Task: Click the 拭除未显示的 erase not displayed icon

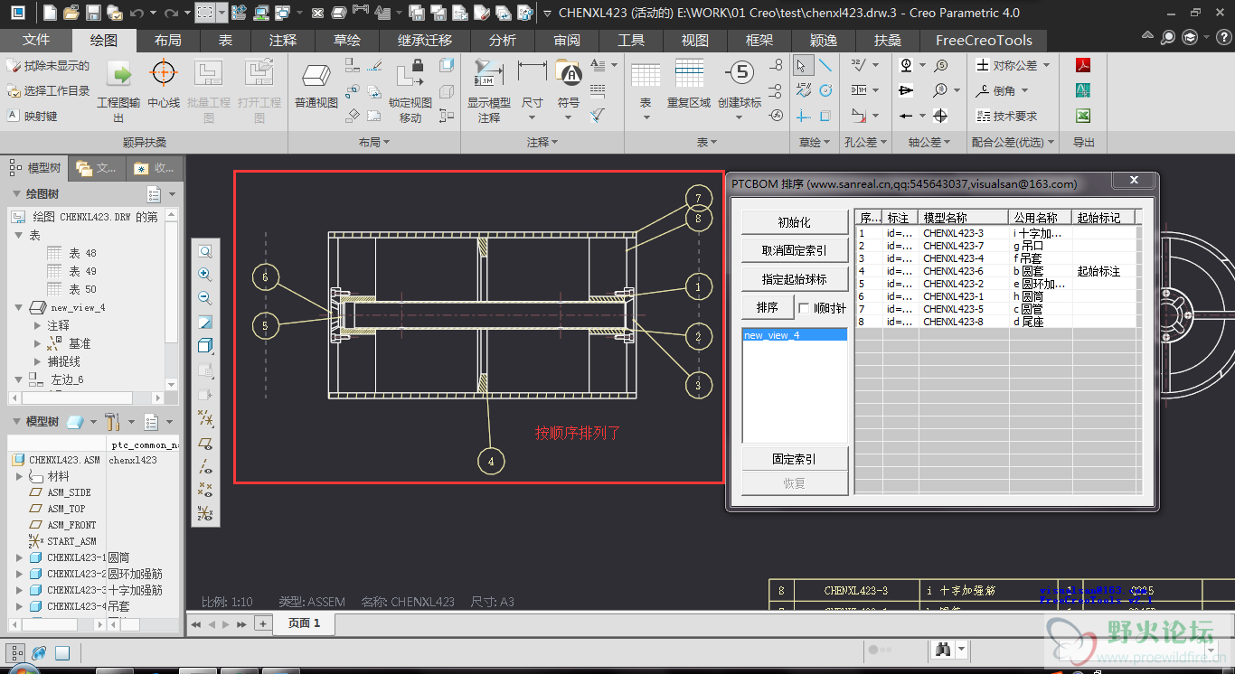Action: click(x=13, y=66)
